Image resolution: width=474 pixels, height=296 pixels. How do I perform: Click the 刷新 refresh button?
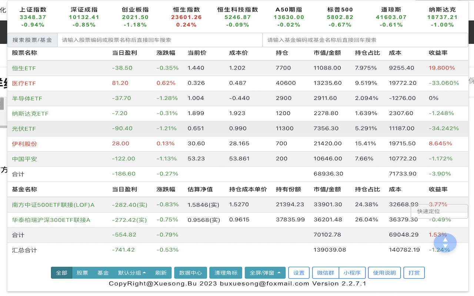coord(161,273)
